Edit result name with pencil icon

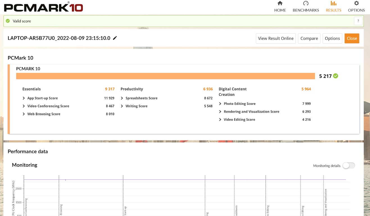click(115, 38)
